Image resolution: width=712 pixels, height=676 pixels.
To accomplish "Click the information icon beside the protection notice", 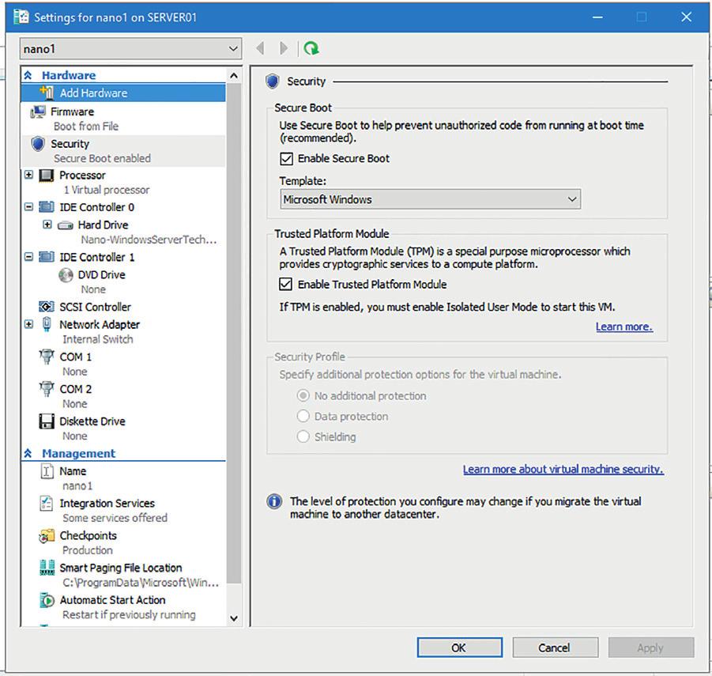I will pos(274,501).
